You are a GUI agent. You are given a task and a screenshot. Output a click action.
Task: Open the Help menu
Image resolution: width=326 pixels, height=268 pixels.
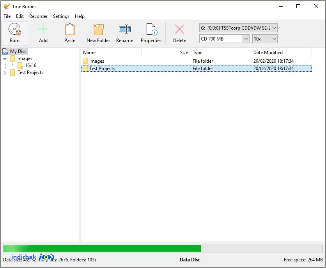click(80, 16)
